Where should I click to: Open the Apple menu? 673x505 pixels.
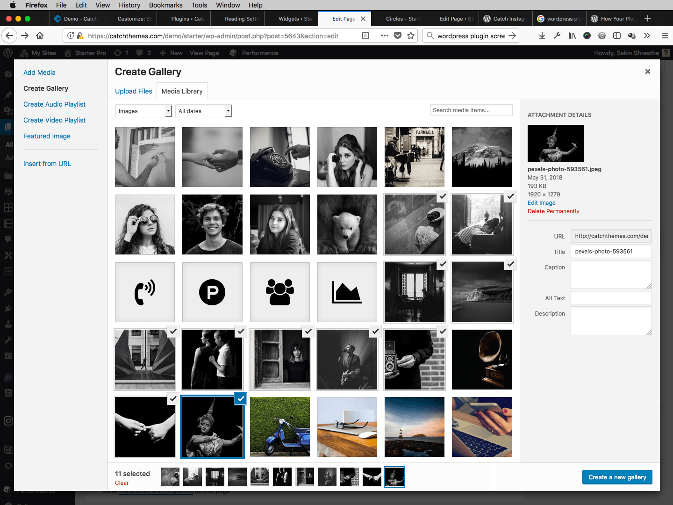coord(13,5)
